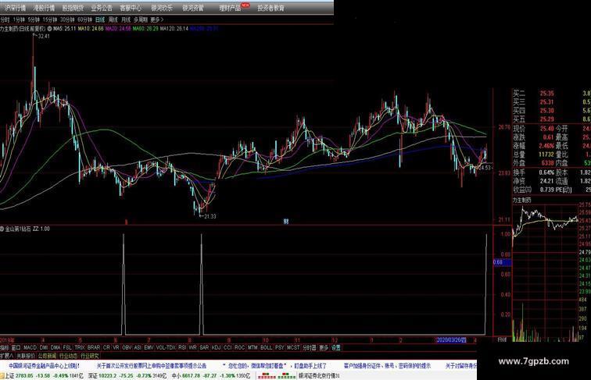The image size is (591, 380).
Task: Open the 投资者教育 menu
Action: [270, 8]
